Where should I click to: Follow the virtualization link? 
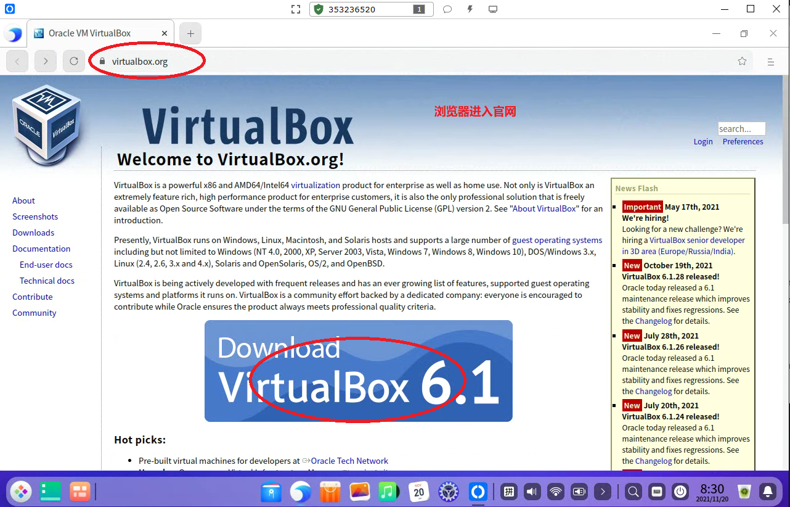(316, 185)
